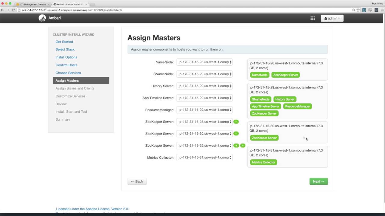Click the blue U extension icon
385x216 pixels.
[364, 10]
